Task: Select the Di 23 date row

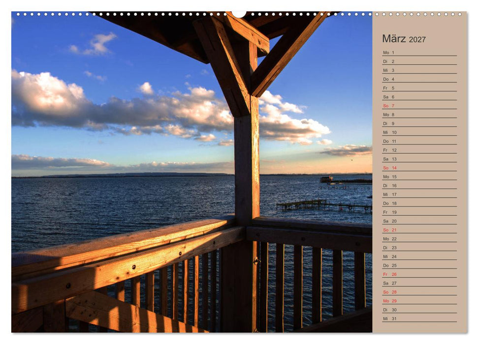Action: tap(419, 248)
